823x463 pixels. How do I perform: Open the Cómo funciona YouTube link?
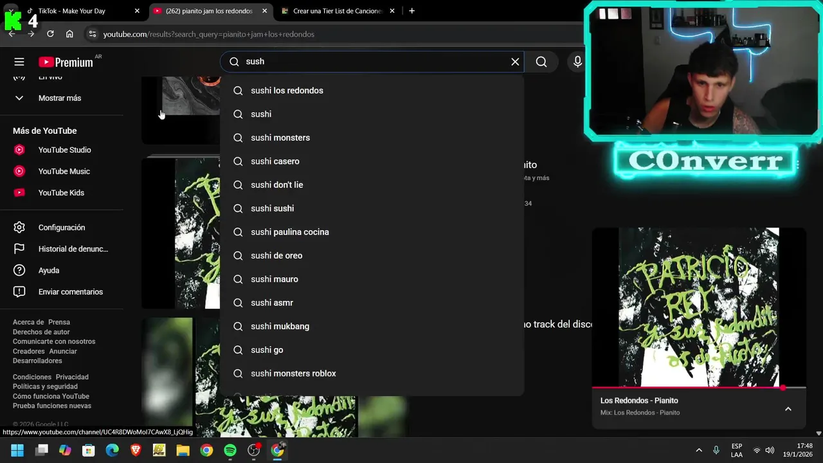[51, 396]
